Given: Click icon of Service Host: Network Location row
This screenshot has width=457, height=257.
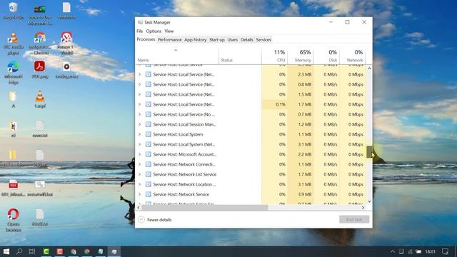Looking at the screenshot, I should (148, 184).
